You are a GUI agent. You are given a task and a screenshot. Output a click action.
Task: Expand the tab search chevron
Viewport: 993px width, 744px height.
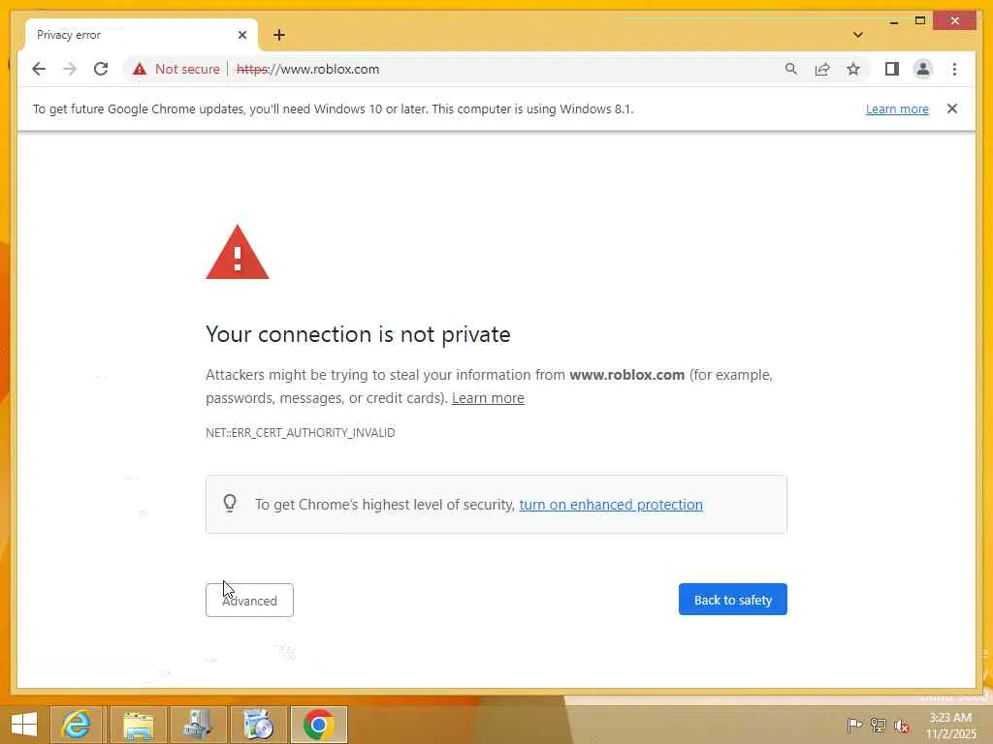(857, 35)
